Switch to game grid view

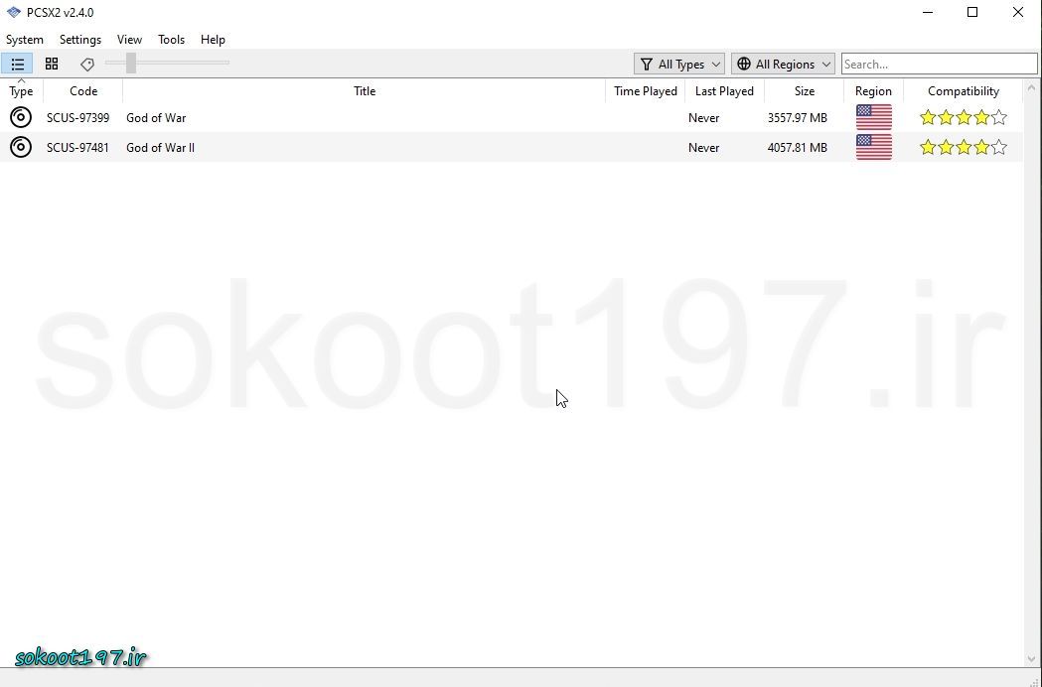click(x=52, y=64)
